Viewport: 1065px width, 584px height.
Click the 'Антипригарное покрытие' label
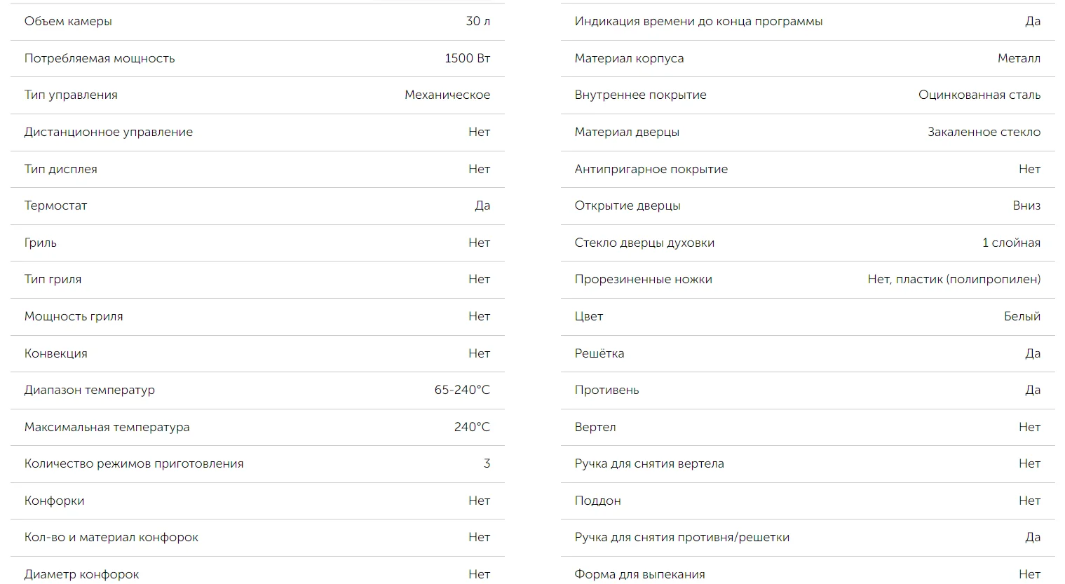[x=651, y=169]
